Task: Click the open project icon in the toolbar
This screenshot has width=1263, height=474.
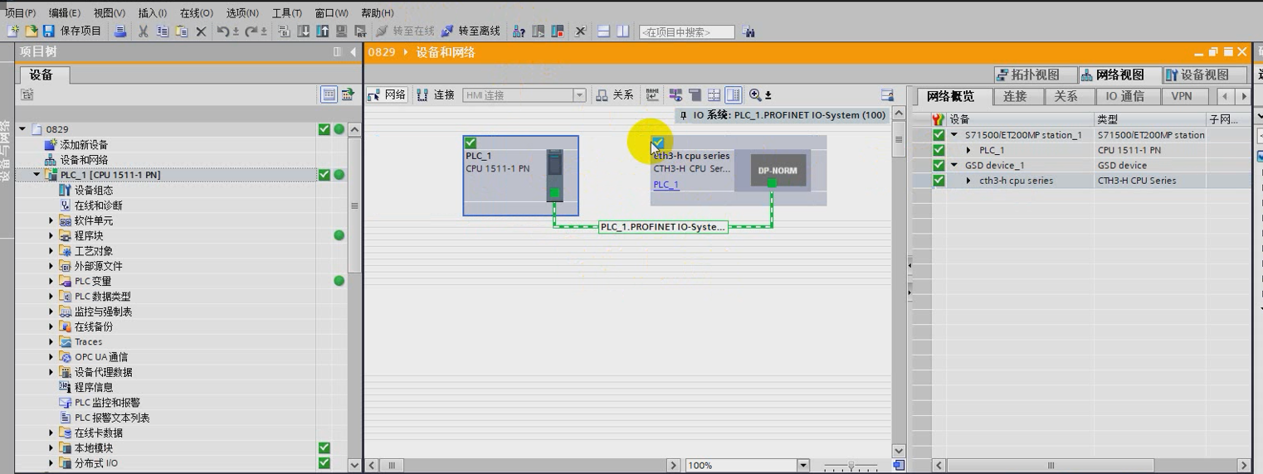Action: point(31,31)
